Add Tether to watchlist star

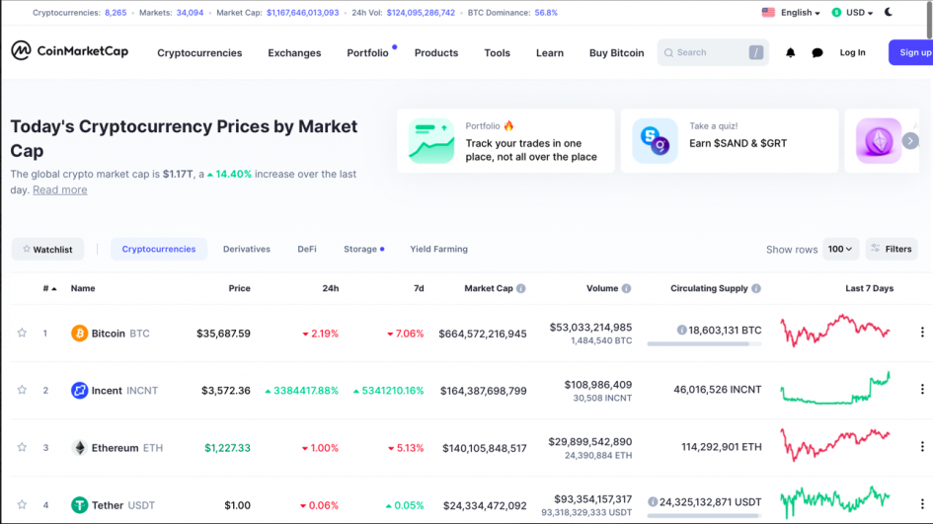click(x=22, y=504)
